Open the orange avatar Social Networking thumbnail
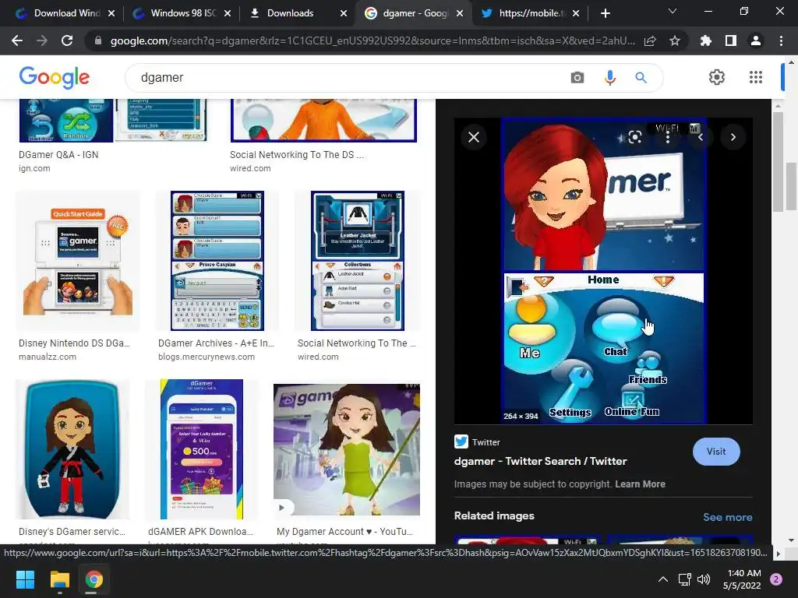 tap(323, 121)
